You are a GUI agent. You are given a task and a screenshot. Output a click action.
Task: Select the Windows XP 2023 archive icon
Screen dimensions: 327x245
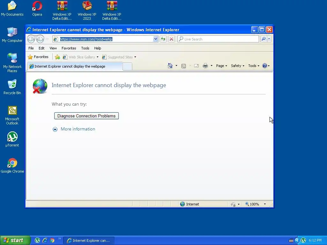87,11
